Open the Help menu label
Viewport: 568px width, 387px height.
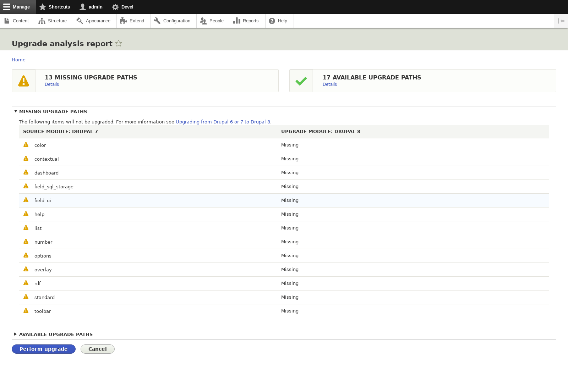point(283,21)
